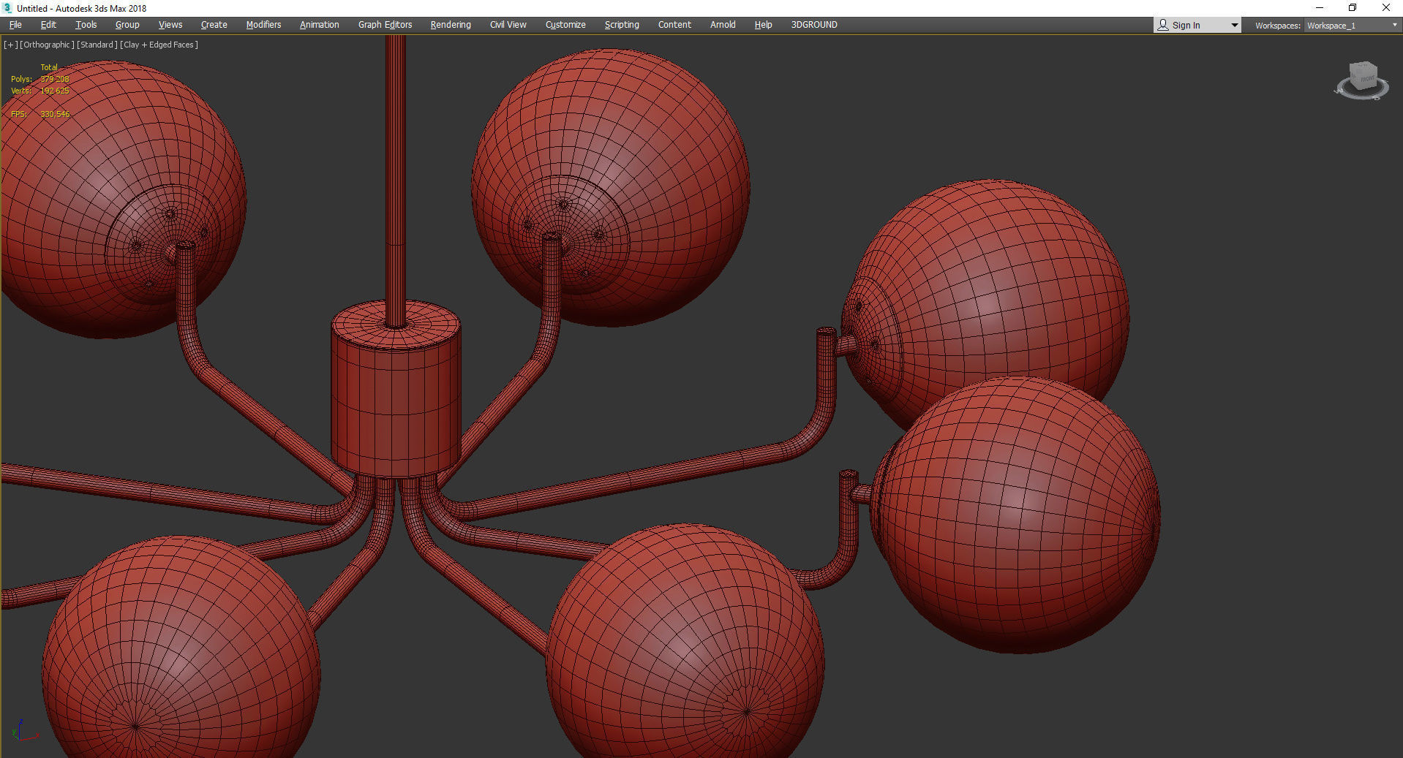Screen dimensions: 1403x758
Task: Open the [Standard] viewport shading menu
Action: (97, 45)
